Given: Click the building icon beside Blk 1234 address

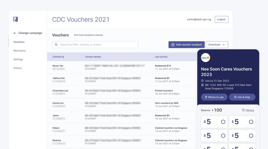Looking at the screenshot, I should [202, 85].
